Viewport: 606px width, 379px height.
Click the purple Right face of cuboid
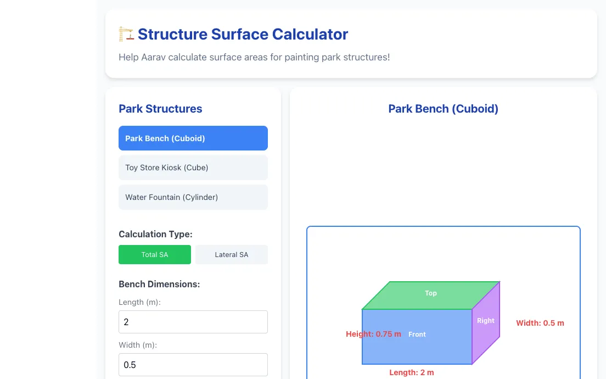pyautogui.click(x=486, y=323)
